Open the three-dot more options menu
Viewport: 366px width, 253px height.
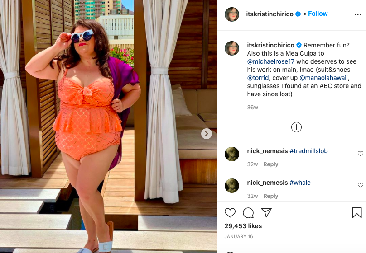[x=357, y=14]
